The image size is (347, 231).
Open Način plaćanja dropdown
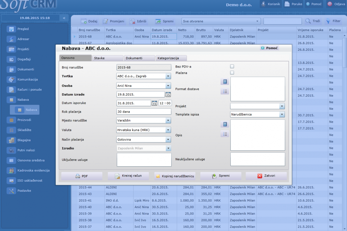point(168,139)
